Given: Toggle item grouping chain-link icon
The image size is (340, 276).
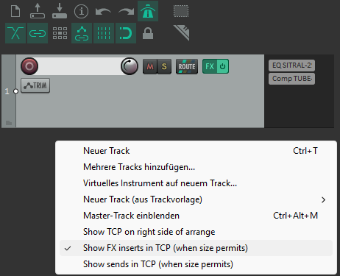Looking at the screenshot, I should (38, 33).
